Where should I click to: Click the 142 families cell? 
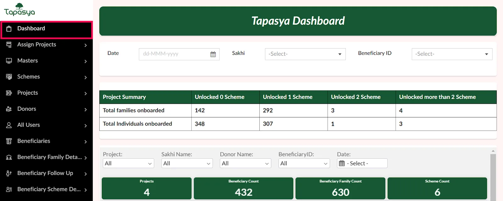pos(225,111)
